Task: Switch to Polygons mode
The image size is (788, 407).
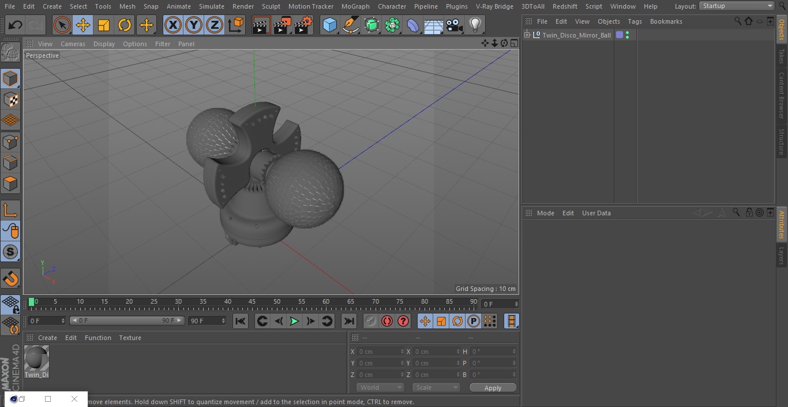Action: click(x=10, y=184)
